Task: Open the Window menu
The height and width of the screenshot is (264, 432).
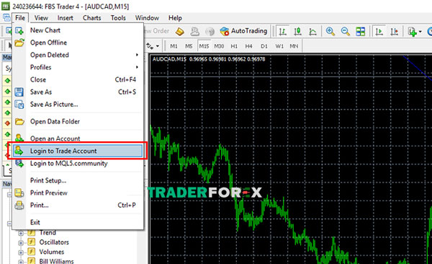Action: 147,18
